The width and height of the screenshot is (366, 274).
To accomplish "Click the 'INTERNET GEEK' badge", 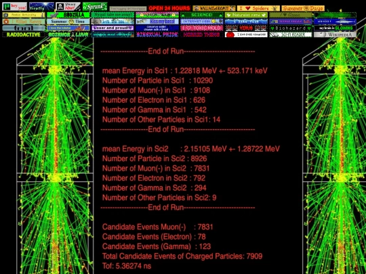I will tap(202, 22).
